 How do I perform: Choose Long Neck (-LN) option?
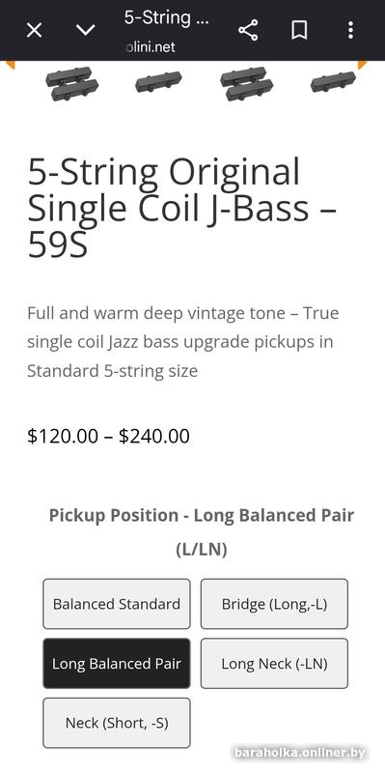274,664
